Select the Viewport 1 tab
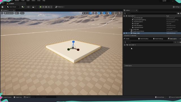Image resolution: width=181 pixels, height=102 pixels. tap(6, 10)
